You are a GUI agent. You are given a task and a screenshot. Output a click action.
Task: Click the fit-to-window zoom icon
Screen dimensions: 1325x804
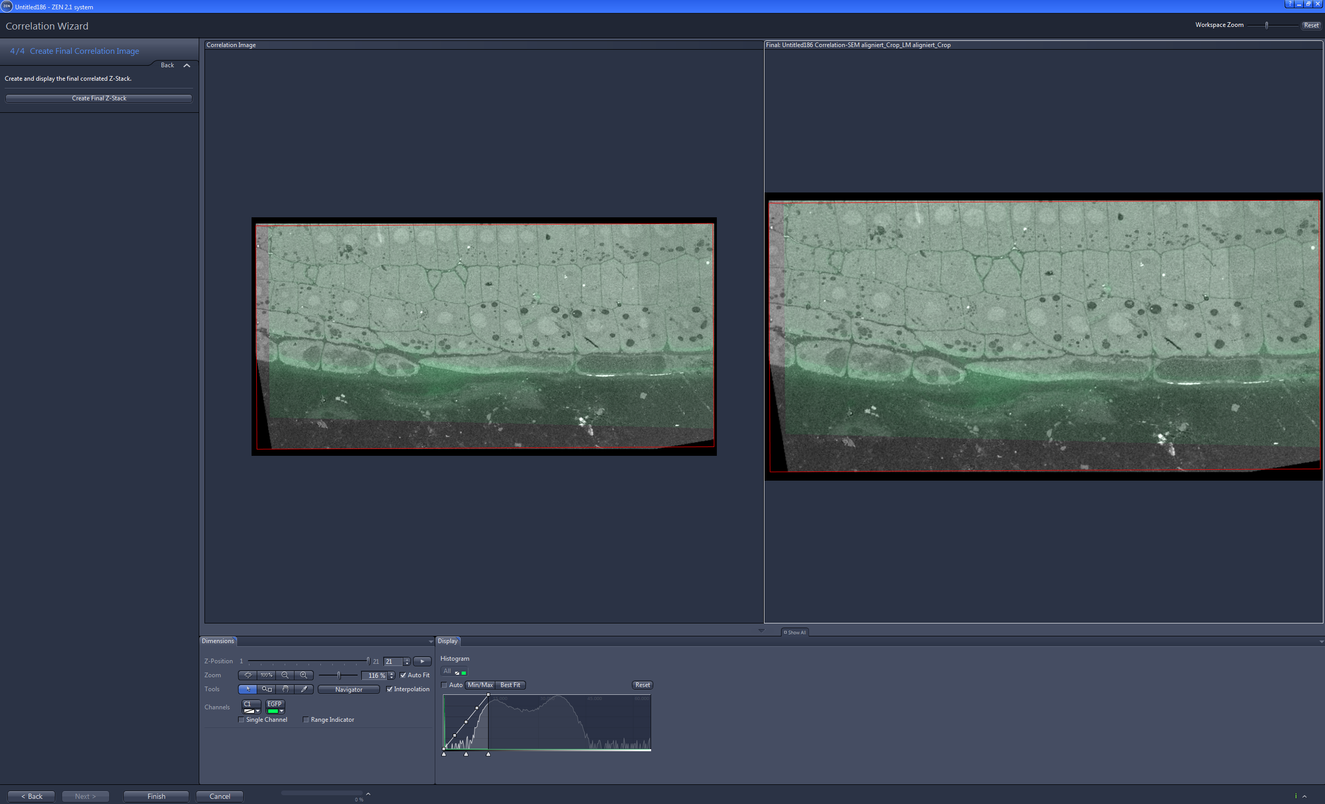pyautogui.click(x=248, y=675)
